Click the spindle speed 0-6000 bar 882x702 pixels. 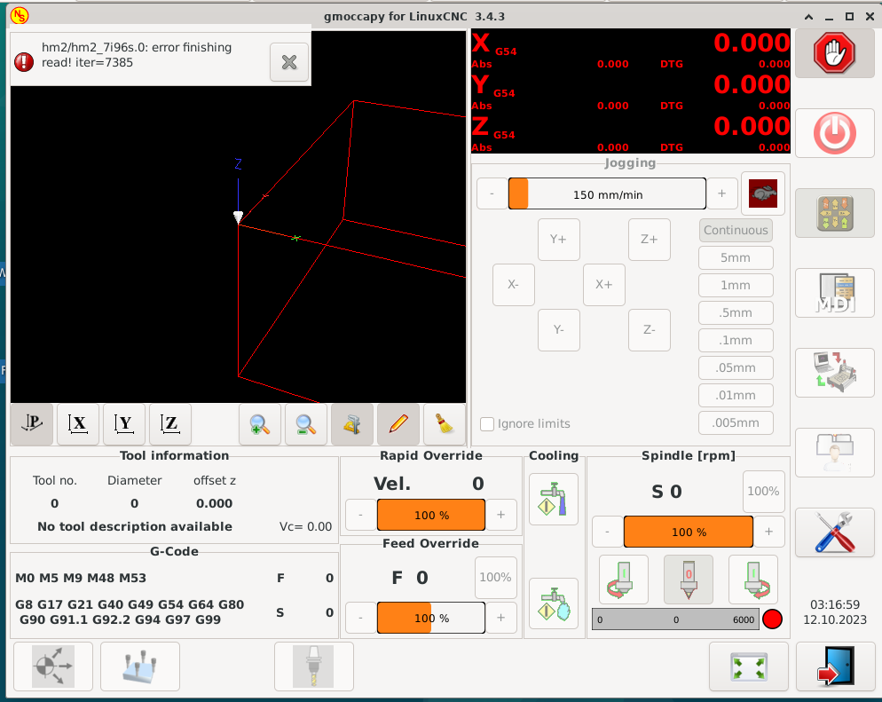coord(675,619)
